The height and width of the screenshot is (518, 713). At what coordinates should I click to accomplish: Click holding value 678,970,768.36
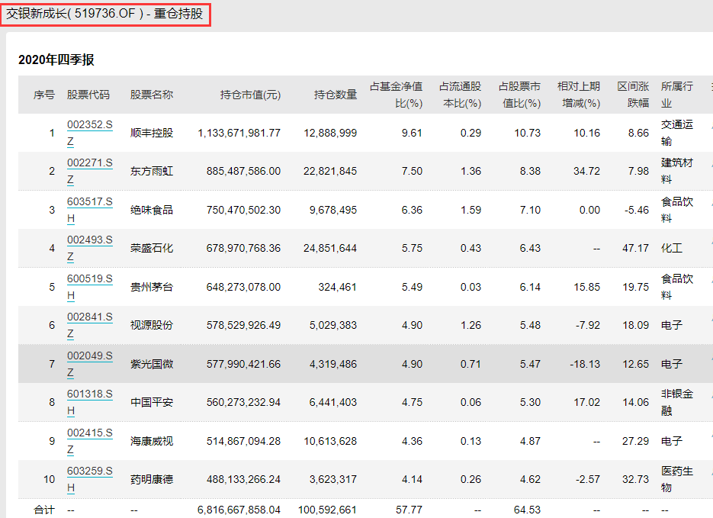coord(243,248)
